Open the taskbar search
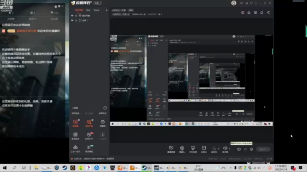The image size is (307, 172). pos(14,168)
